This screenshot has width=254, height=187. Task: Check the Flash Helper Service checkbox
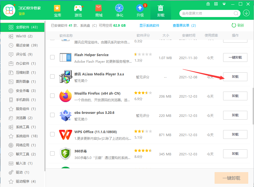point(52,57)
